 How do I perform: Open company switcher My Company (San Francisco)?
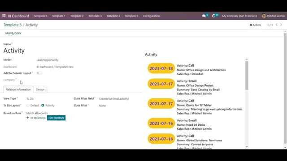pyautogui.click(x=239, y=16)
